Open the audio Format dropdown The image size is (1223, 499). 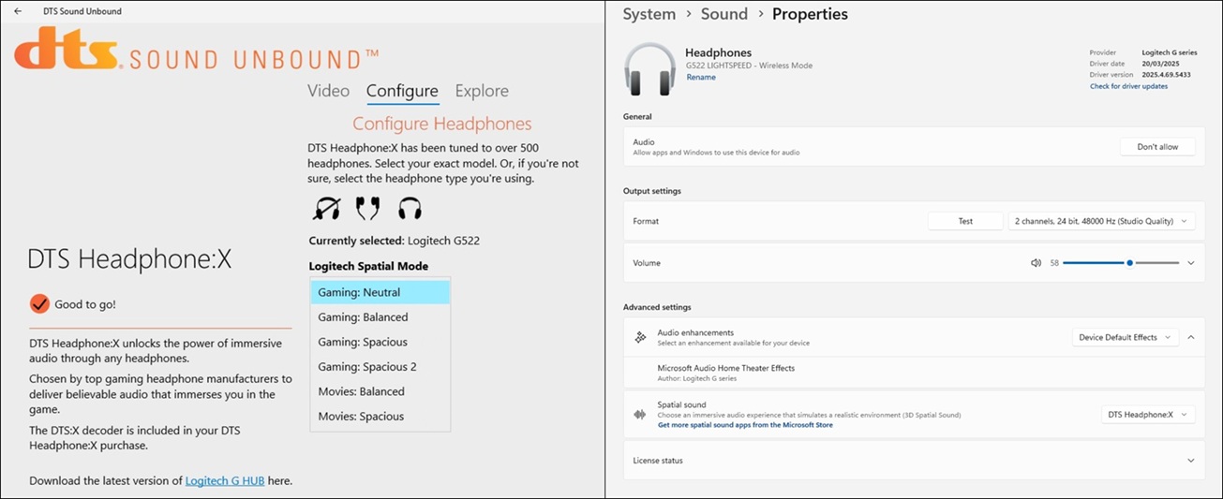(1101, 221)
